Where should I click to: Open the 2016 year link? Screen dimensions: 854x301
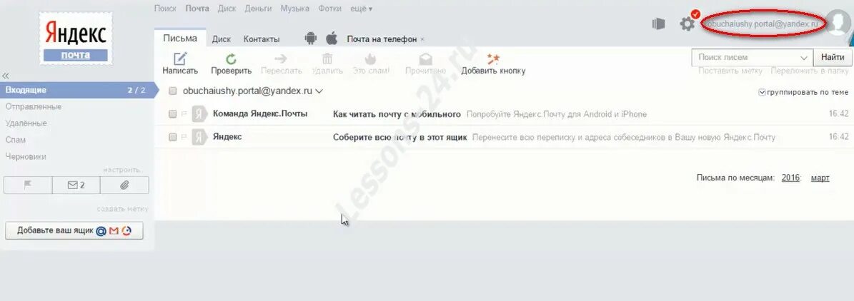coord(790,178)
